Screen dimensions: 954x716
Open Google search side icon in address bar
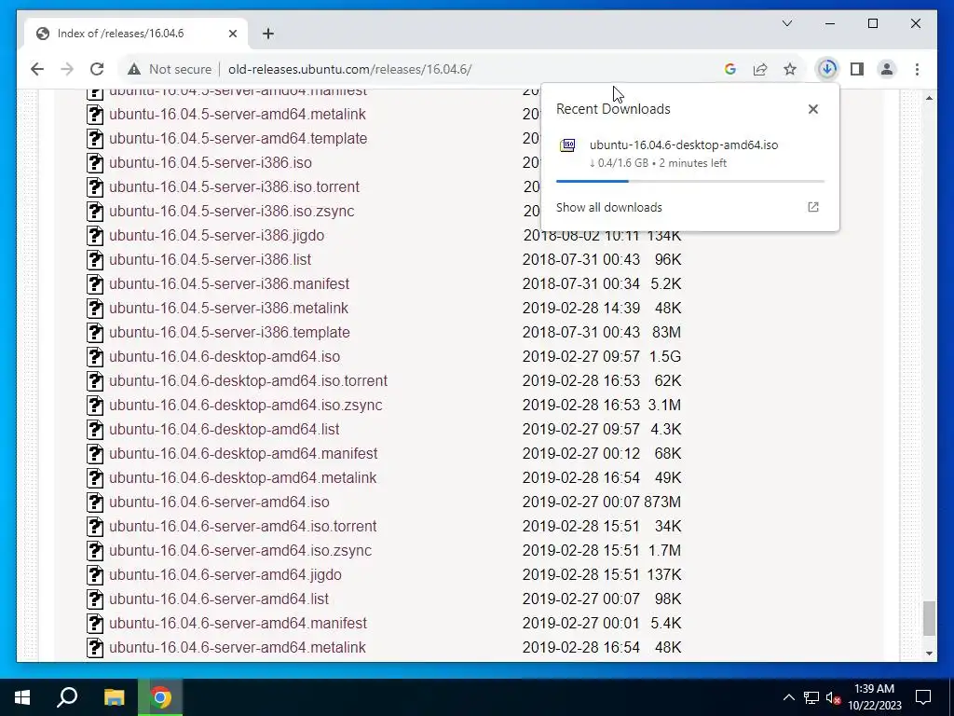[x=730, y=69]
